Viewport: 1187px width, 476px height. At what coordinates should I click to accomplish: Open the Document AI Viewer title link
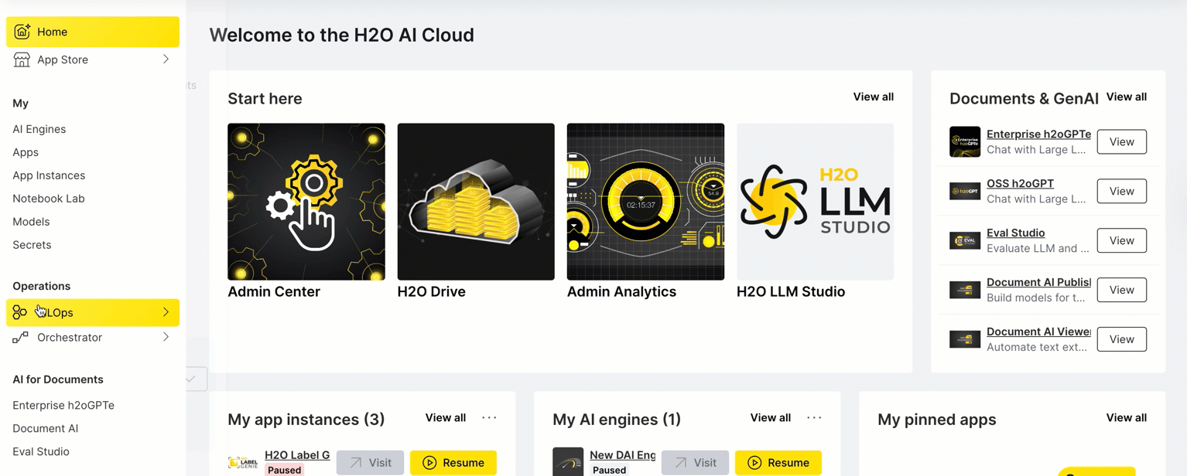coord(1038,331)
